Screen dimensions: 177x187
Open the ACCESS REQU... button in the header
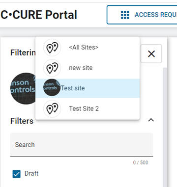(142, 15)
